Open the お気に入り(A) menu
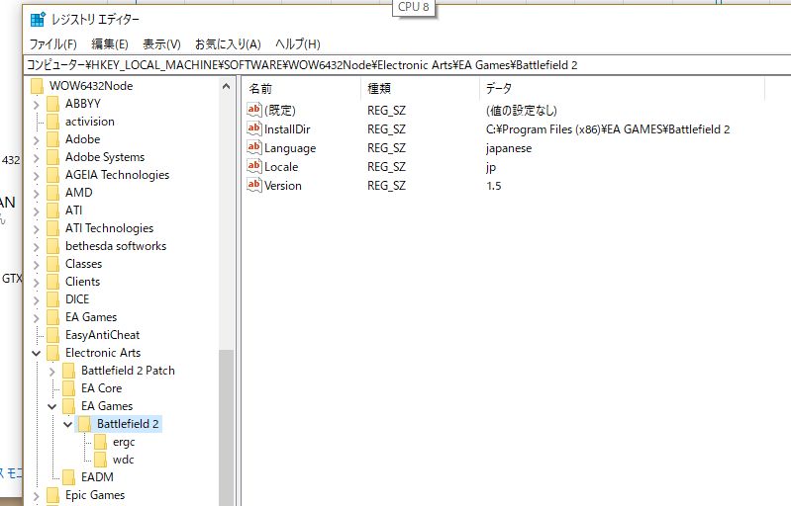791x506 pixels. point(228,44)
